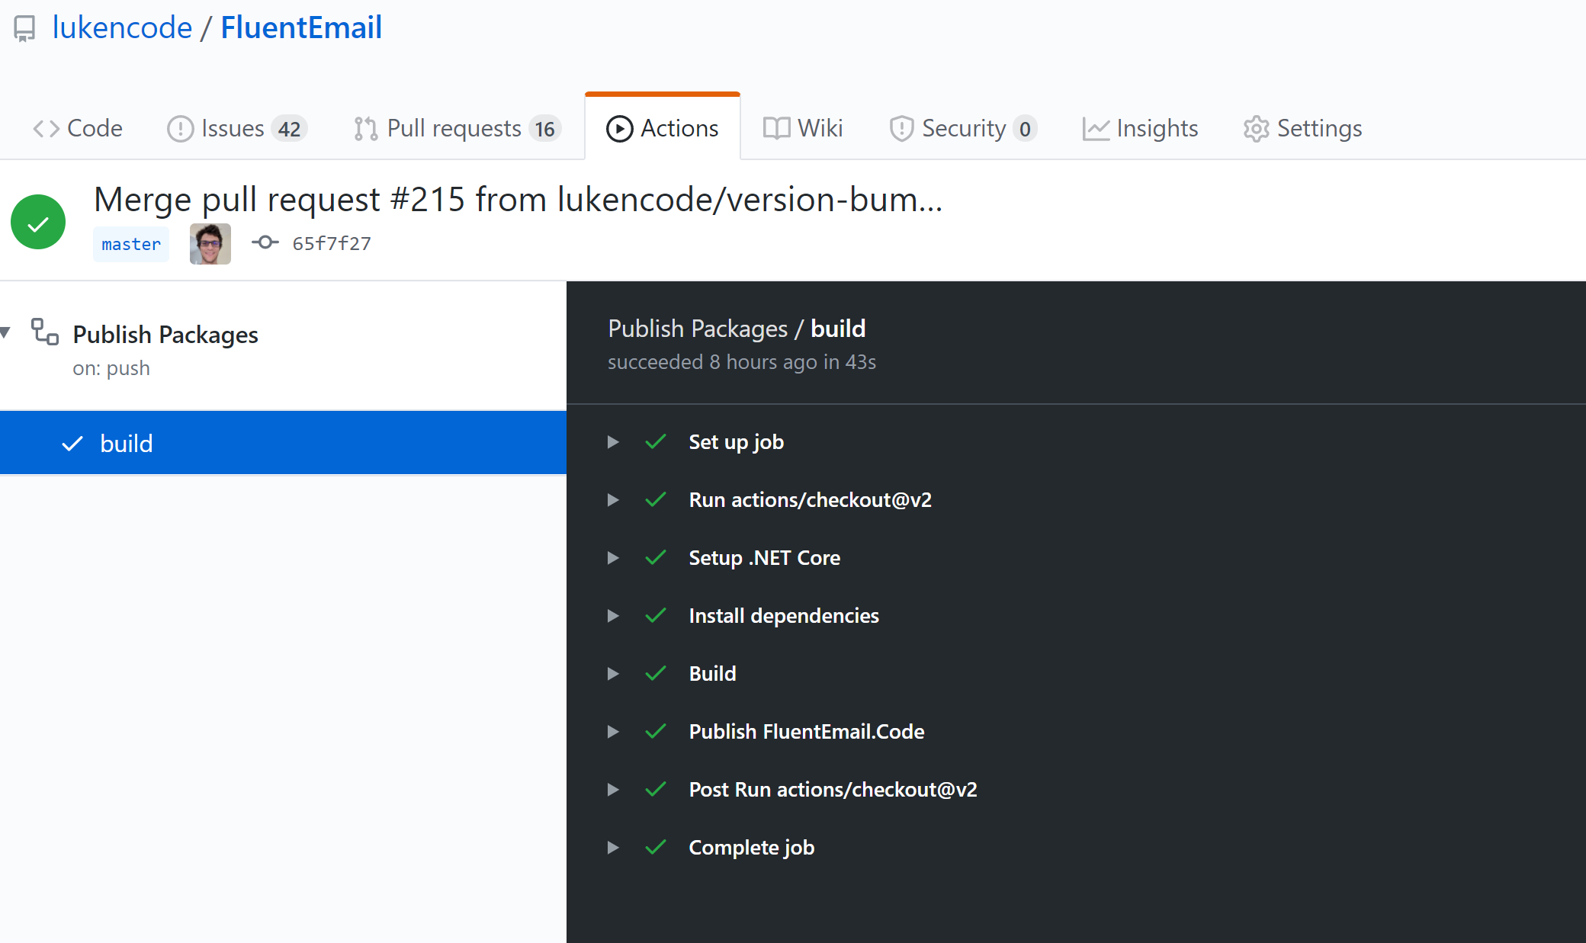This screenshot has height=943, width=1586.
Task: Expand the Install dependencies step
Action: pos(613,616)
